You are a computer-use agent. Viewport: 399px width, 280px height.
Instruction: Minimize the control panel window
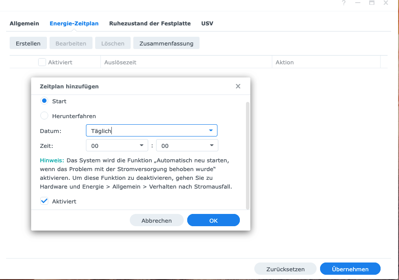coord(358,3)
